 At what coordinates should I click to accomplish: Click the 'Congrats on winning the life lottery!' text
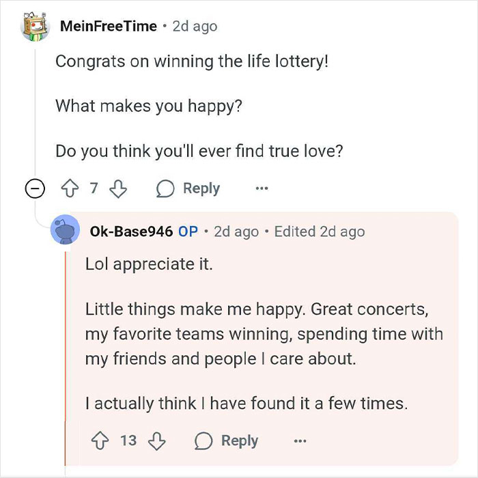pyautogui.click(x=192, y=61)
